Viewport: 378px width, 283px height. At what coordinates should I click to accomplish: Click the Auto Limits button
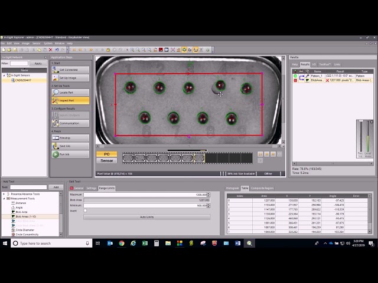147,217
